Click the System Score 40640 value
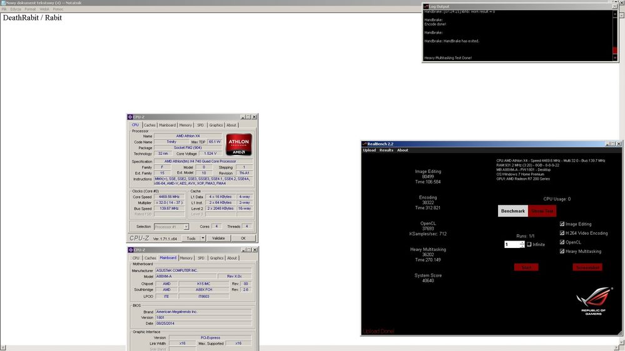The image size is (625, 351). (428, 280)
